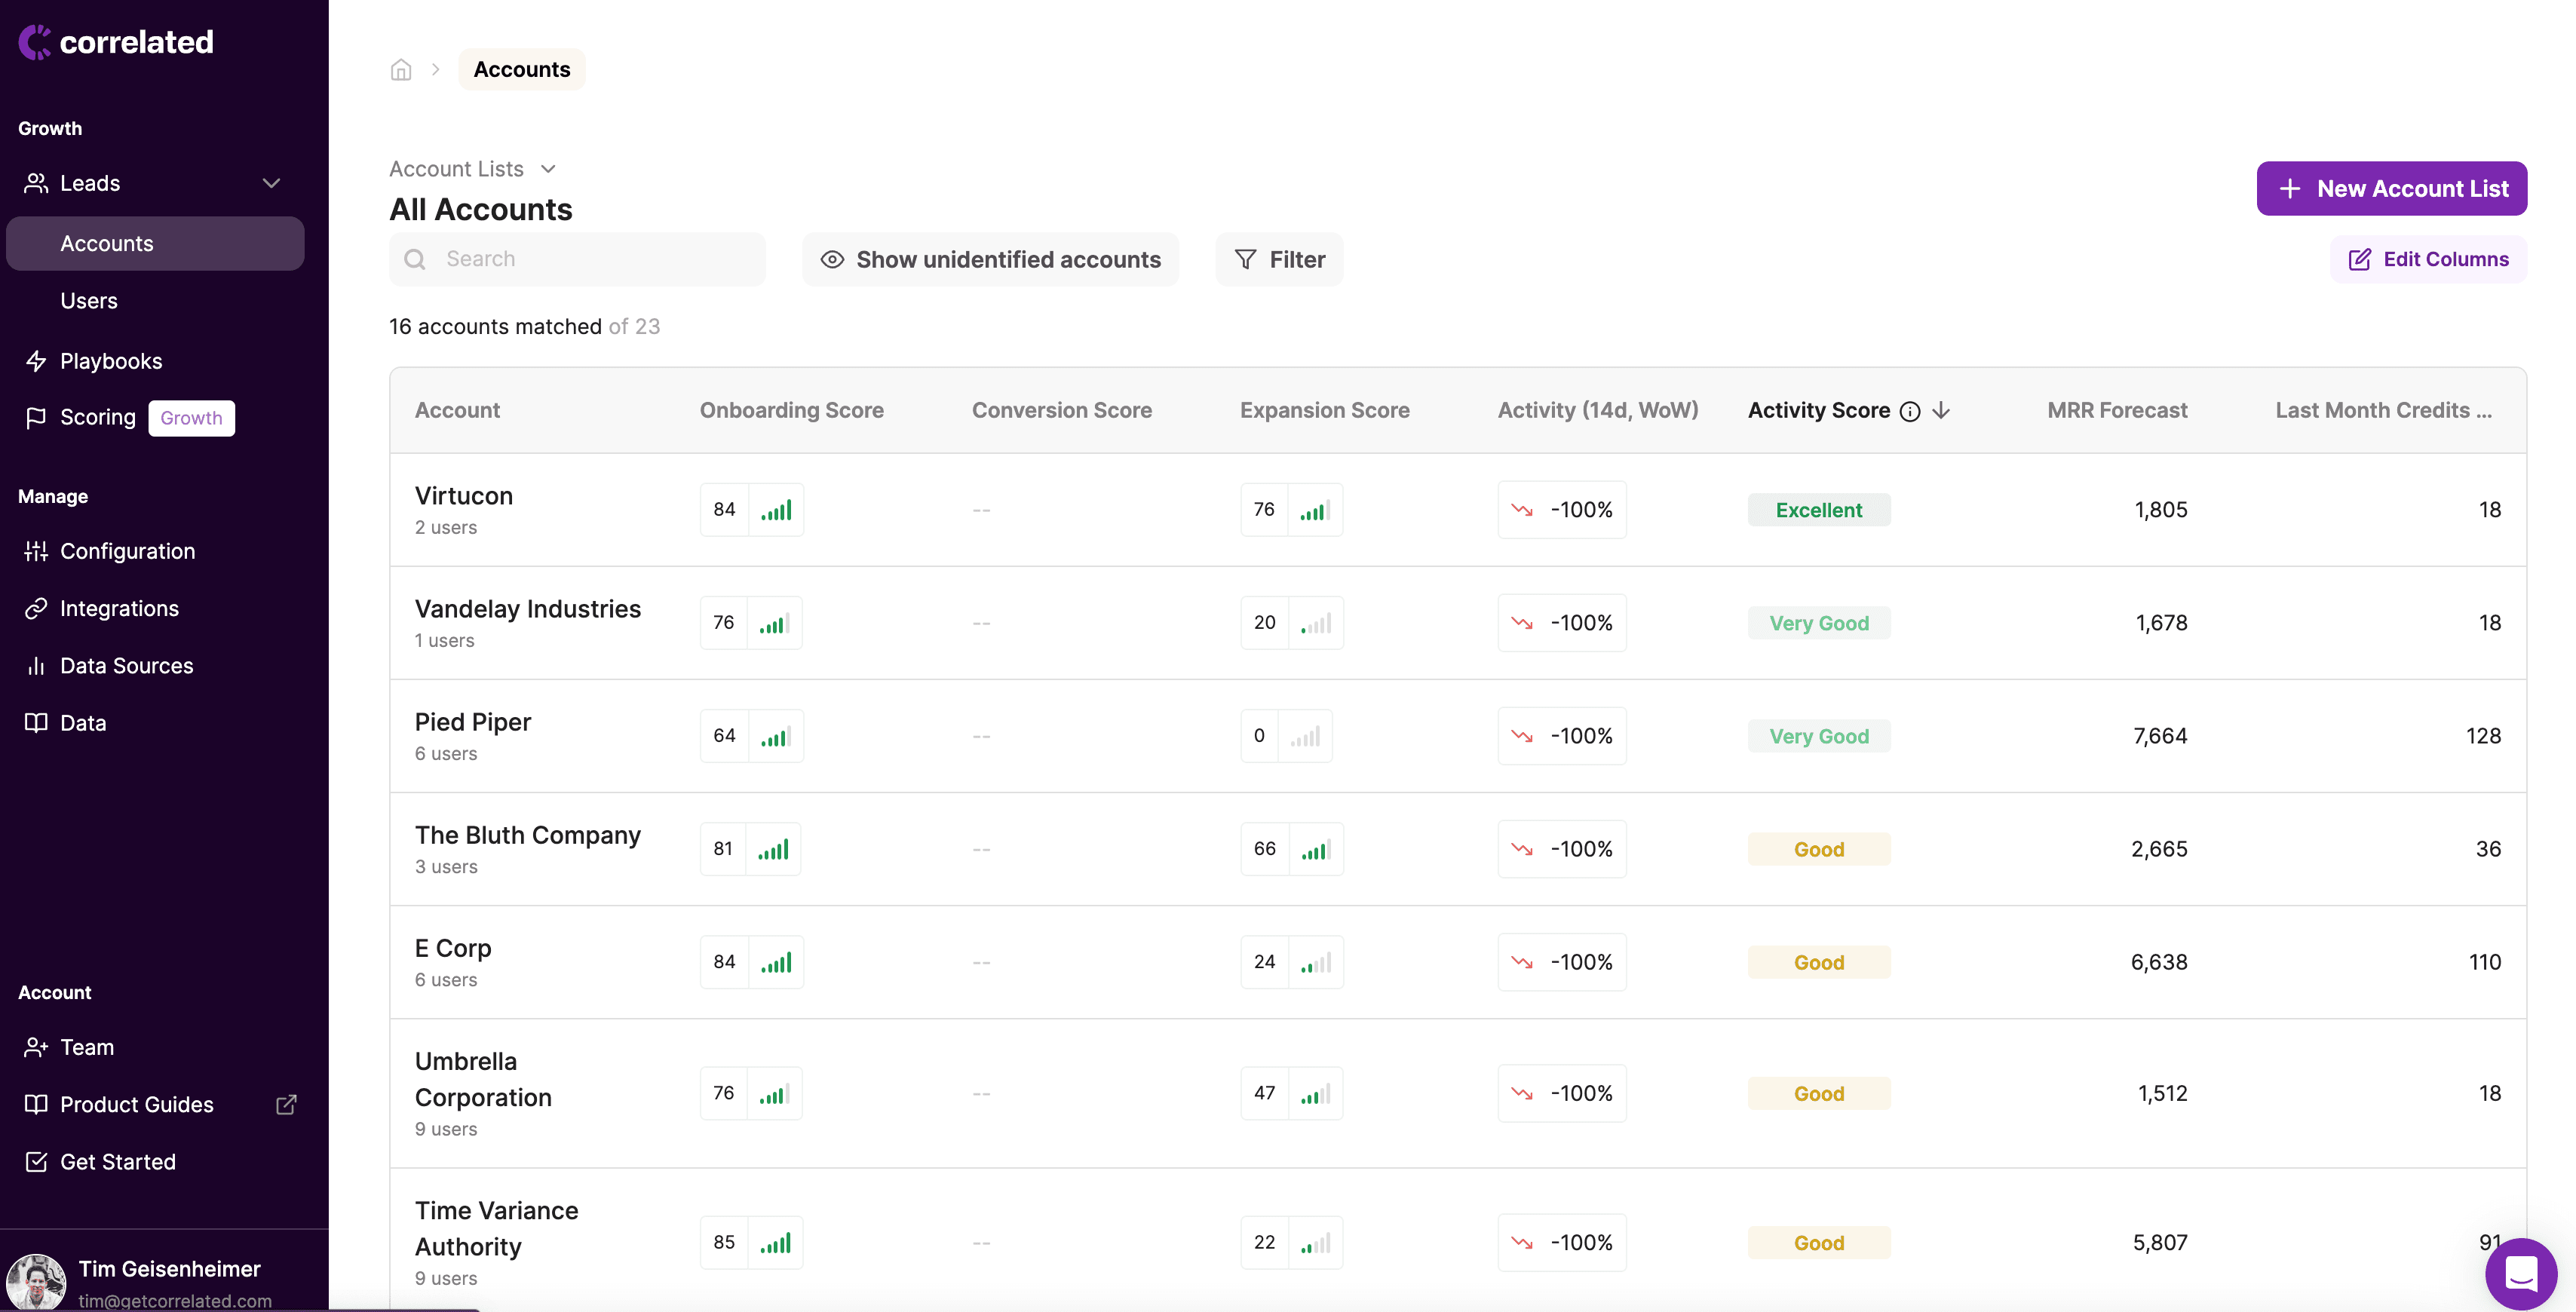Click the home breadcrumb icon
Image resolution: width=2576 pixels, height=1312 pixels.
(x=401, y=70)
